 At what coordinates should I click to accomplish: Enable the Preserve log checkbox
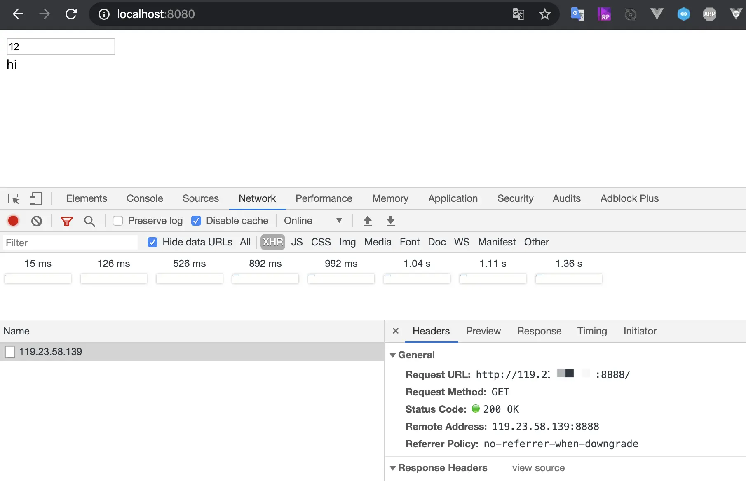[x=118, y=221]
